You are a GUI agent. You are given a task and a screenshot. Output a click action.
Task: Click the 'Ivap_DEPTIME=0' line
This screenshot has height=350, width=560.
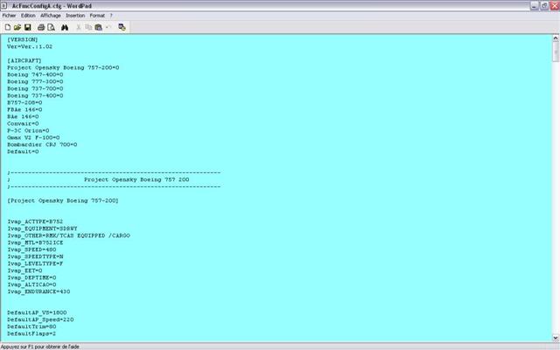pos(31,277)
